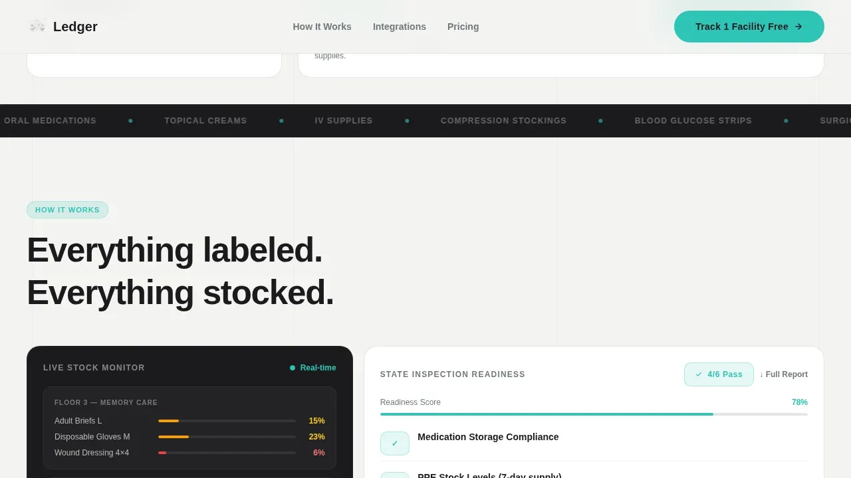Click the 6% stock value
The width and height of the screenshot is (851, 478).
[x=319, y=453]
